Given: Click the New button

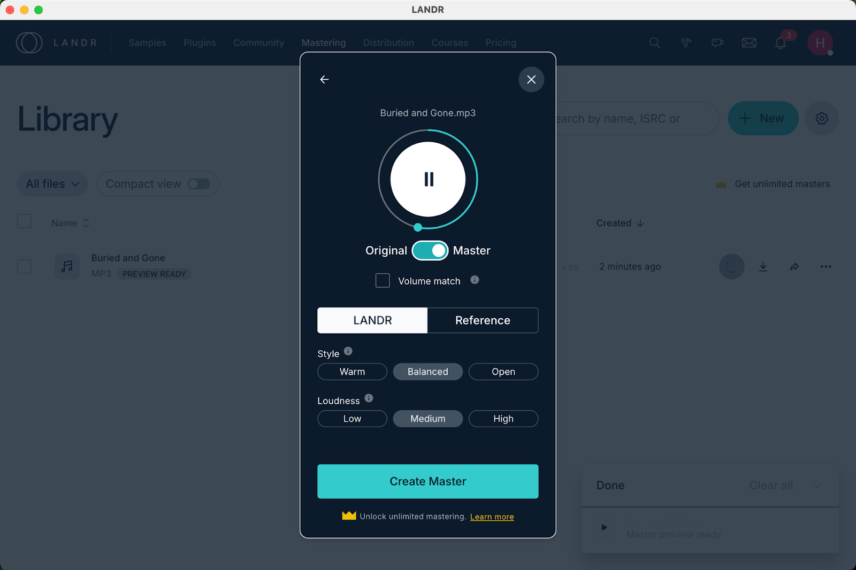Looking at the screenshot, I should click(x=763, y=119).
